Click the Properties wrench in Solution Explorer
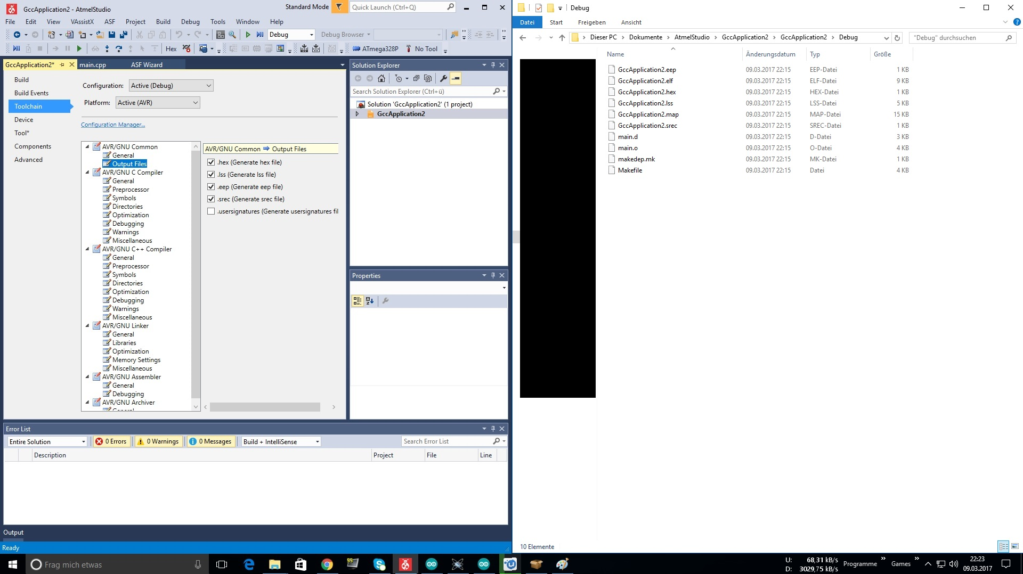The width and height of the screenshot is (1023, 574). click(x=443, y=78)
